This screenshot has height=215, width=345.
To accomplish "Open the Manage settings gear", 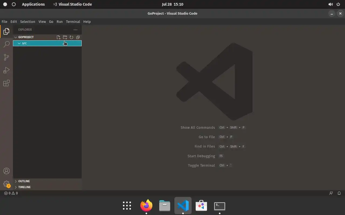I will tap(6, 184).
